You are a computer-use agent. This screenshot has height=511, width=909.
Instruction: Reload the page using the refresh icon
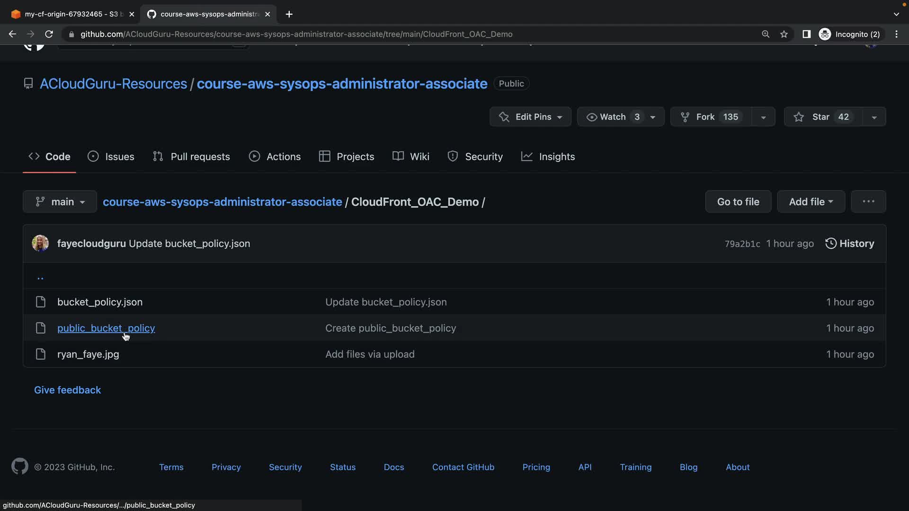[x=49, y=34]
